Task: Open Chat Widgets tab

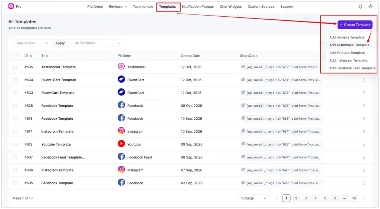Action: tap(231, 7)
